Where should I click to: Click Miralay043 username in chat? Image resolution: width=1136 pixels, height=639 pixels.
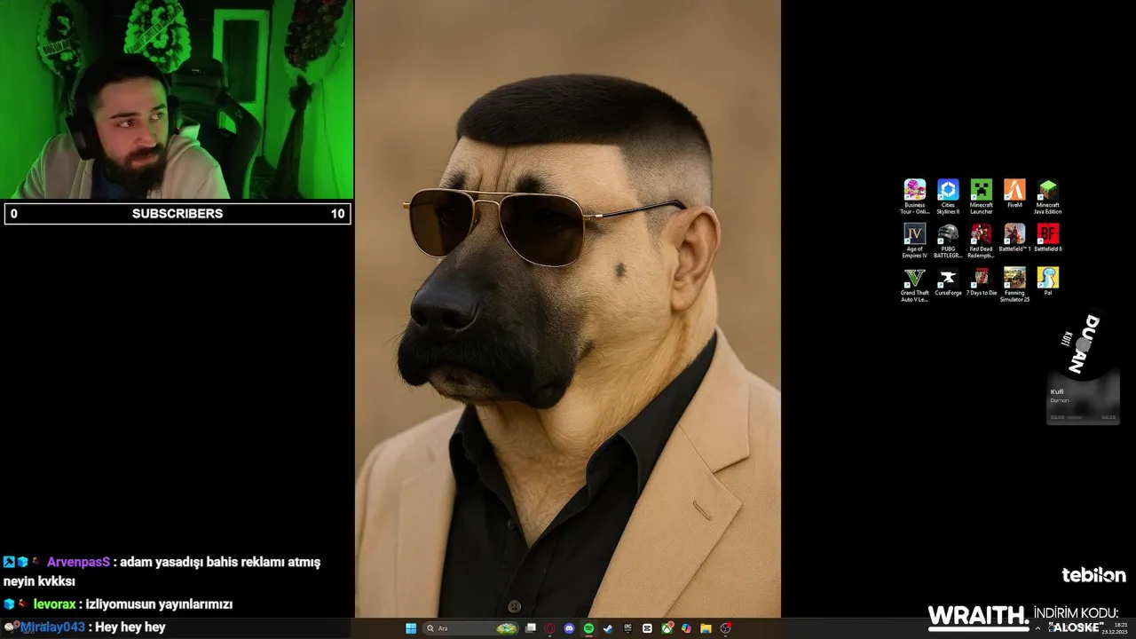click(x=52, y=627)
